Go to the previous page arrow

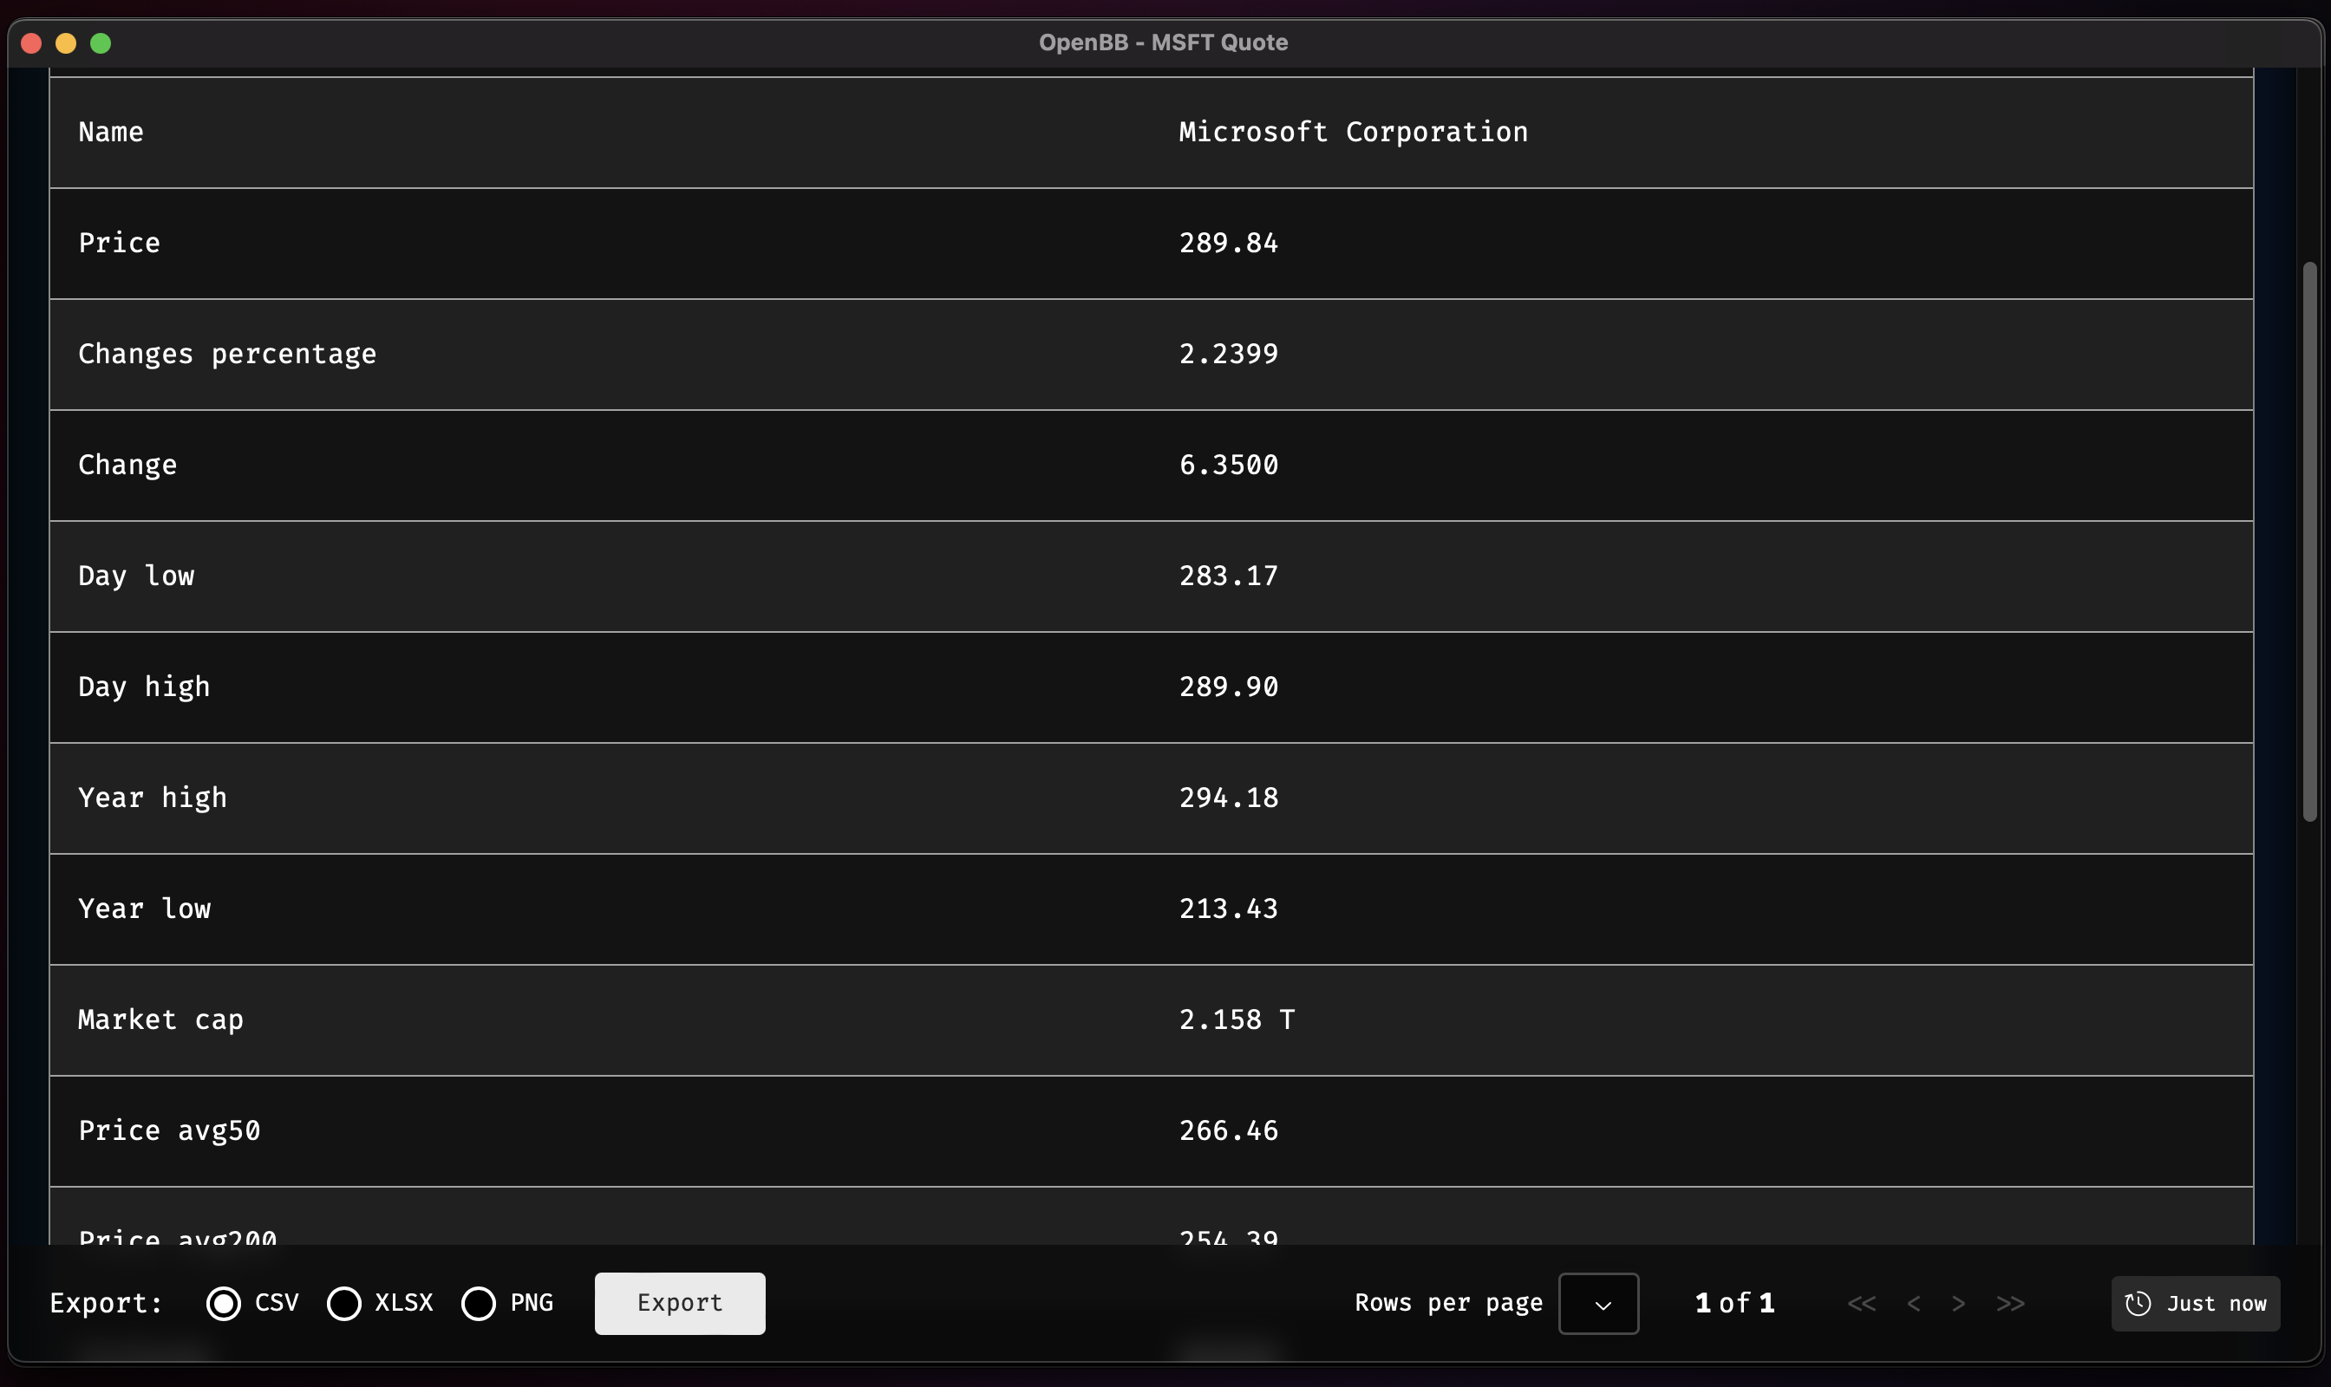click(1913, 1303)
